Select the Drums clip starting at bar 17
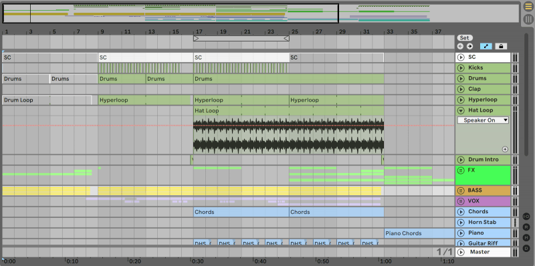 289,79
